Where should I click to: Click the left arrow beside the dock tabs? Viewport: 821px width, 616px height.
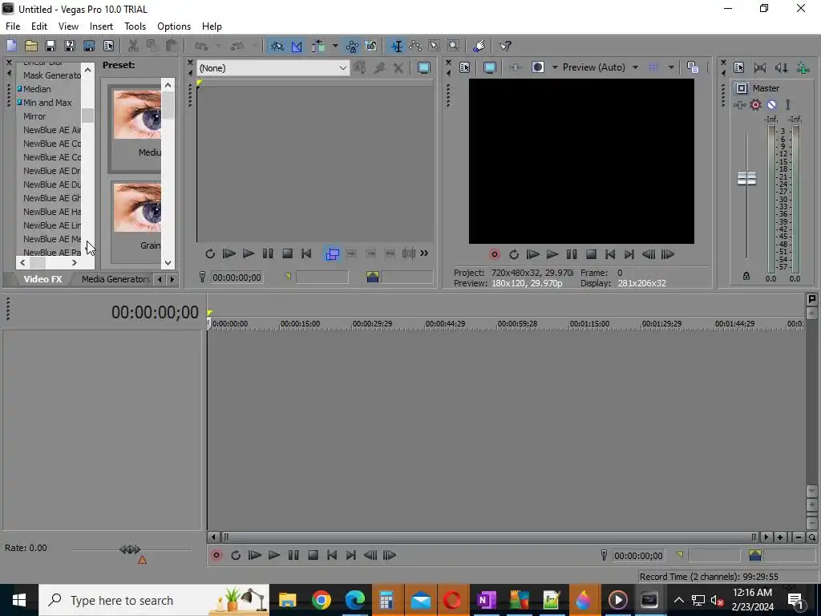[160, 280]
